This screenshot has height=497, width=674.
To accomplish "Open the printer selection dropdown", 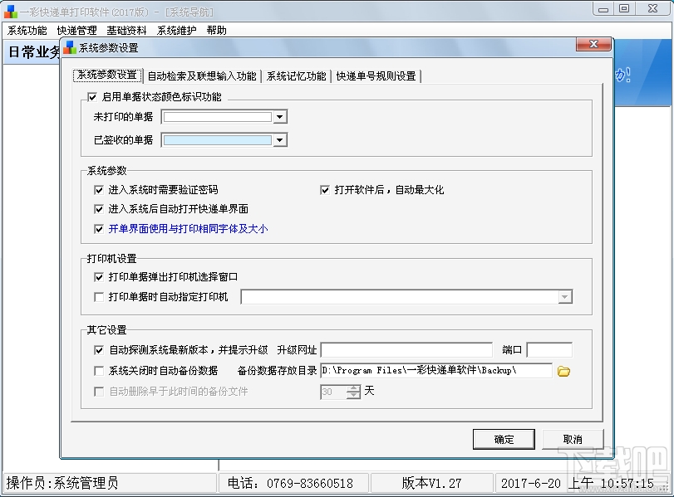I will pyautogui.click(x=565, y=297).
